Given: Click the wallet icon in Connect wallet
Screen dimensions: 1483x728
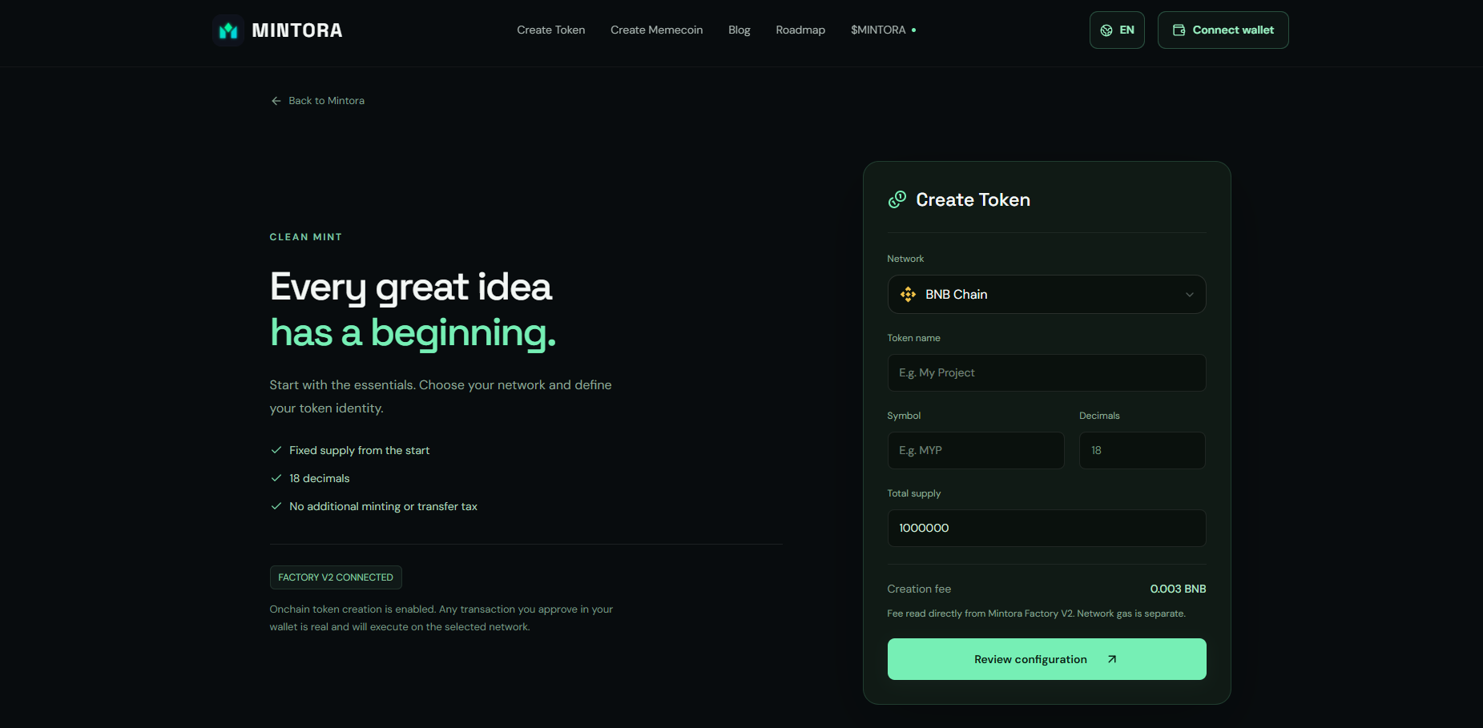Looking at the screenshot, I should [x=1179, y=30].
